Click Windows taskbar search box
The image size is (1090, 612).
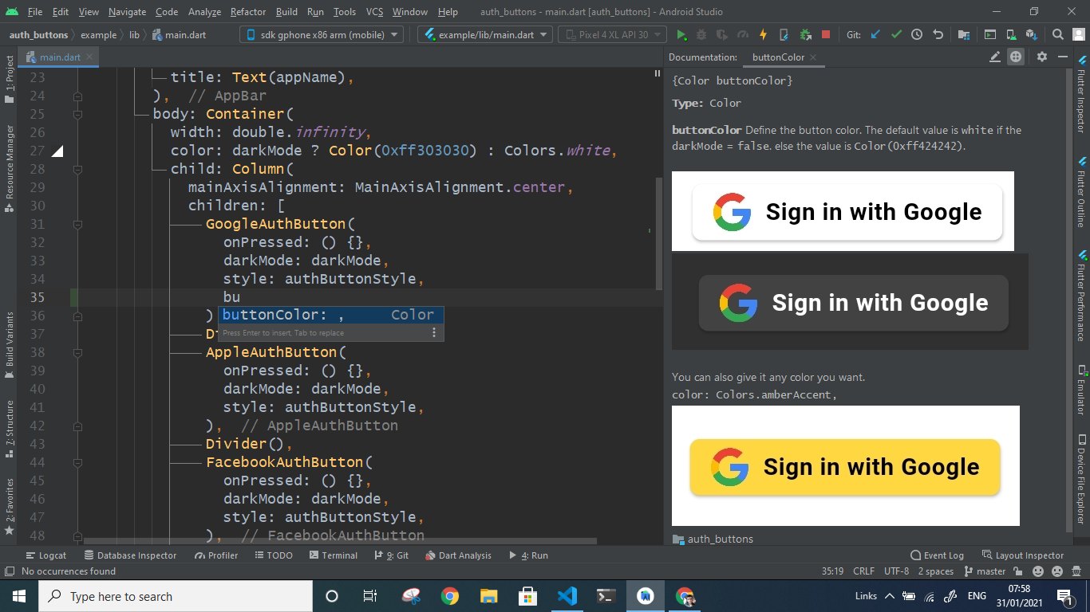pos(176,596)
